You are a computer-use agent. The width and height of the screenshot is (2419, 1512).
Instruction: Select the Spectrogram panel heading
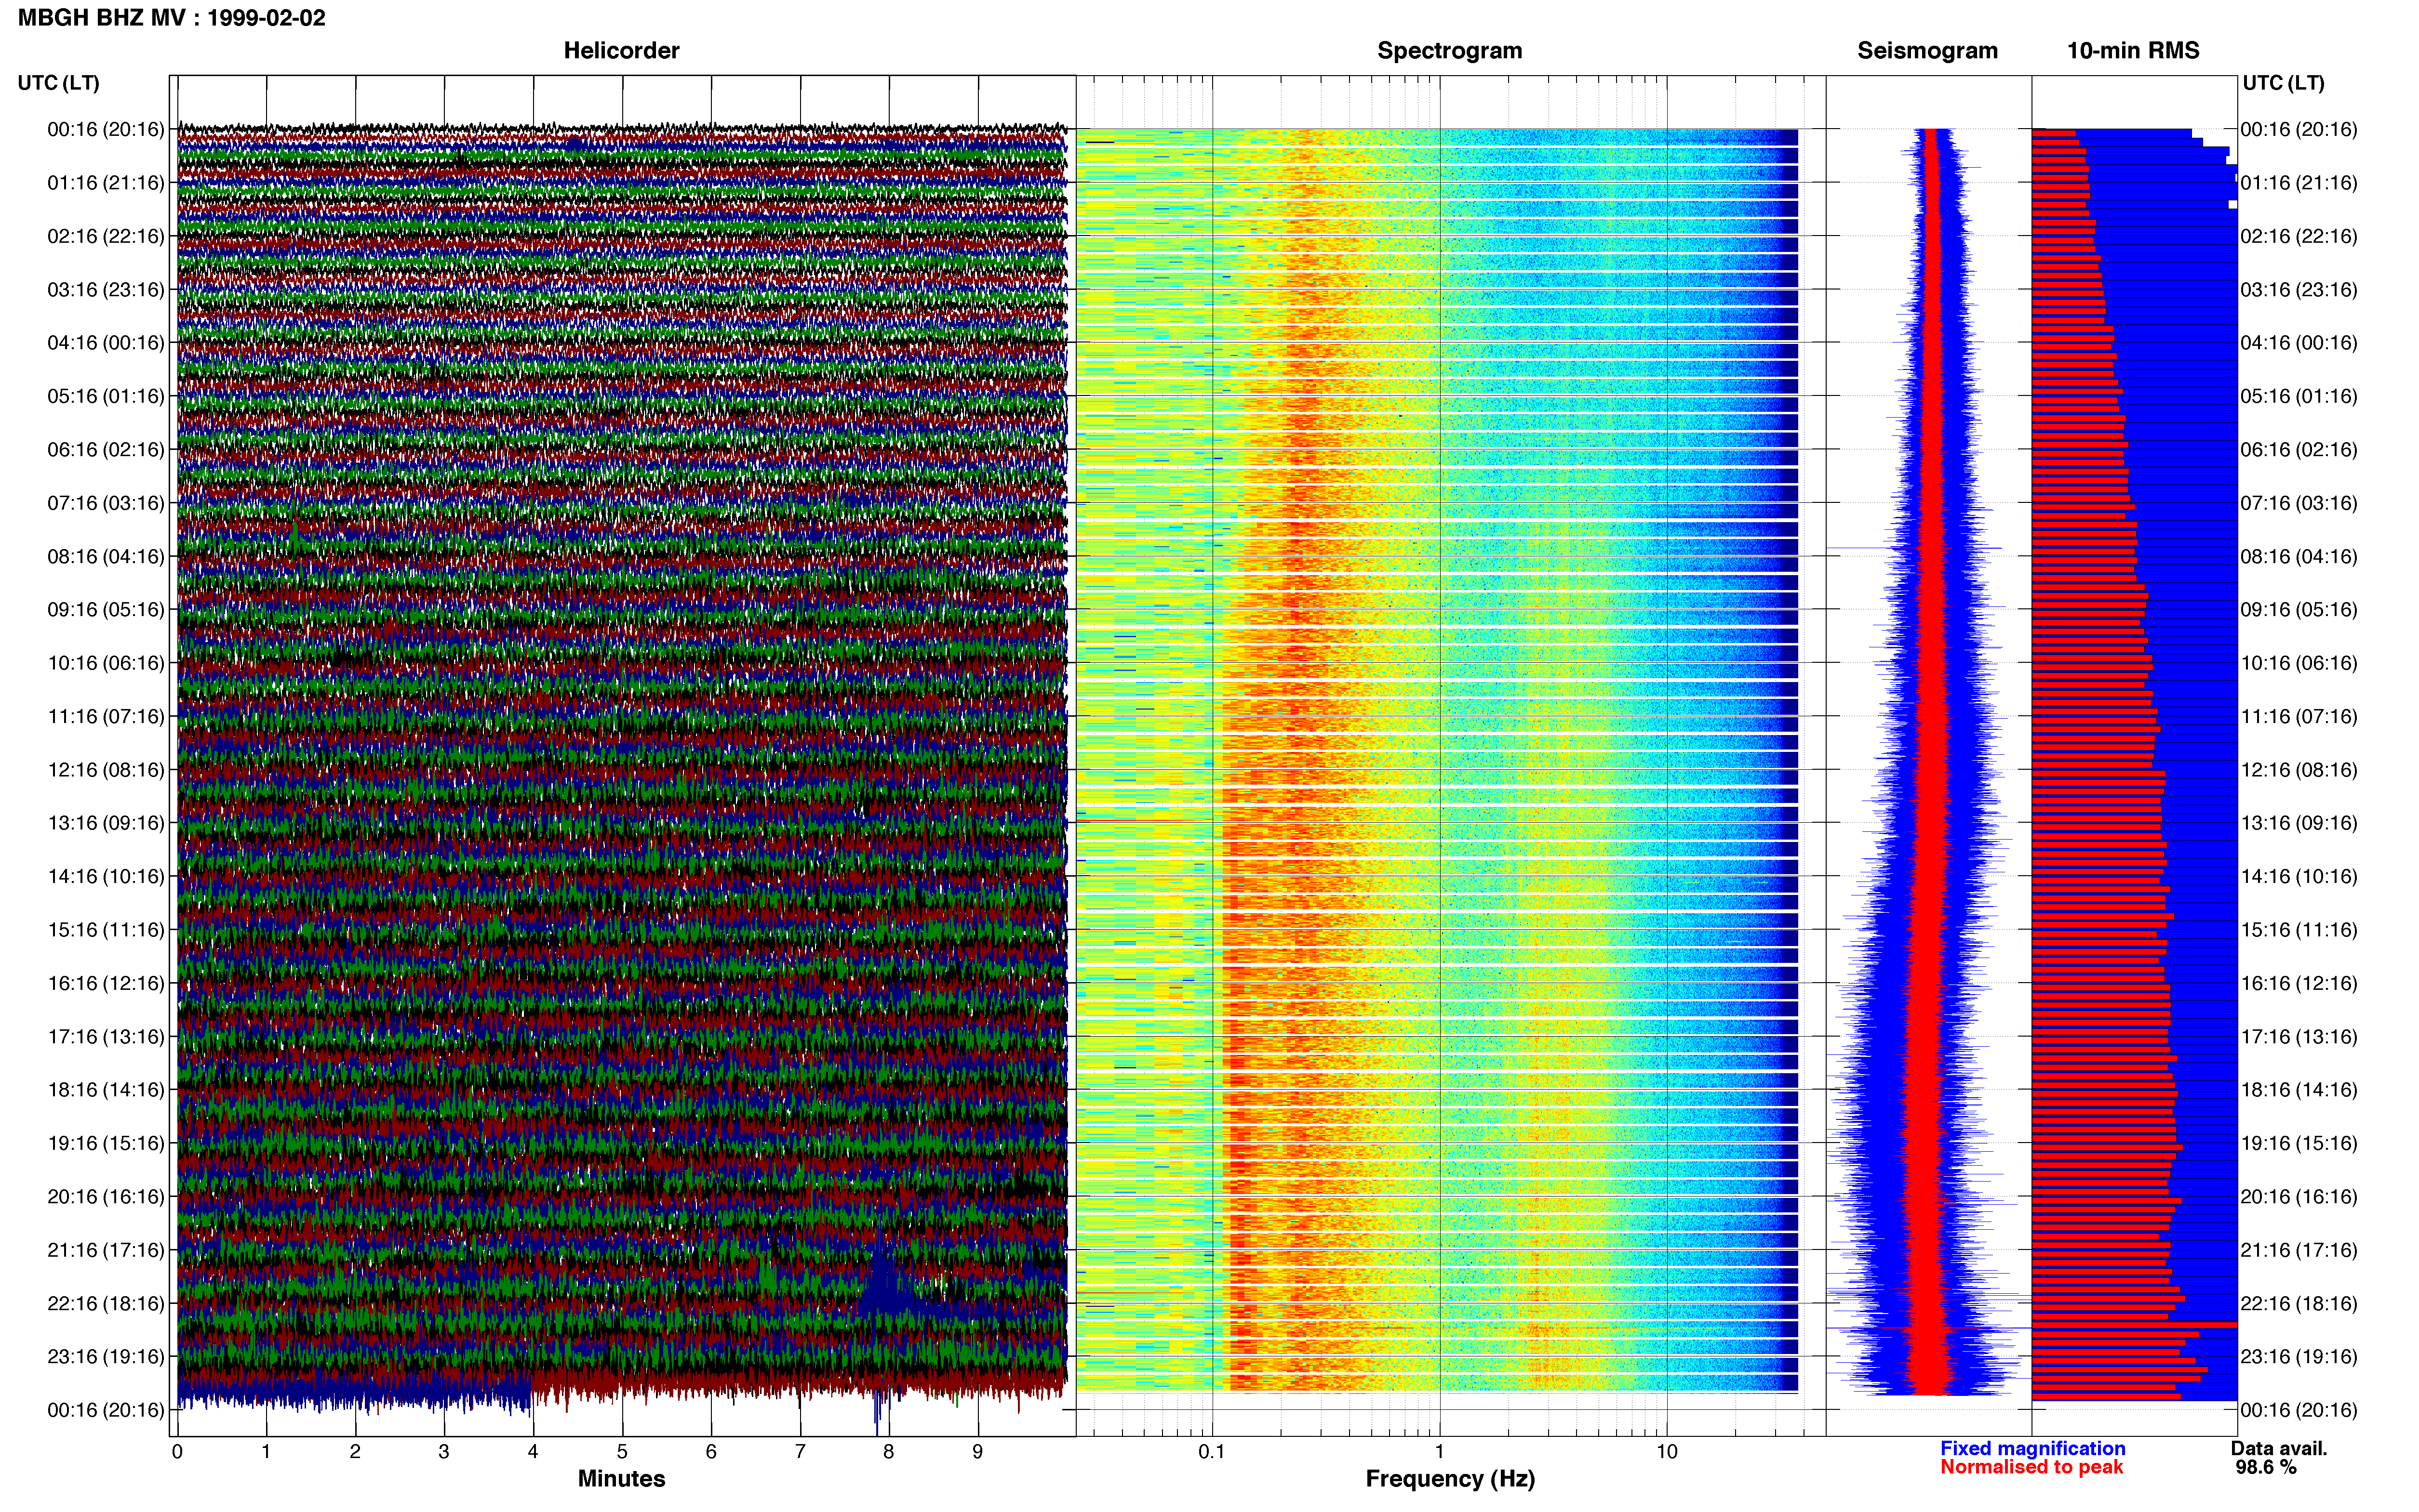(1450, 51)
